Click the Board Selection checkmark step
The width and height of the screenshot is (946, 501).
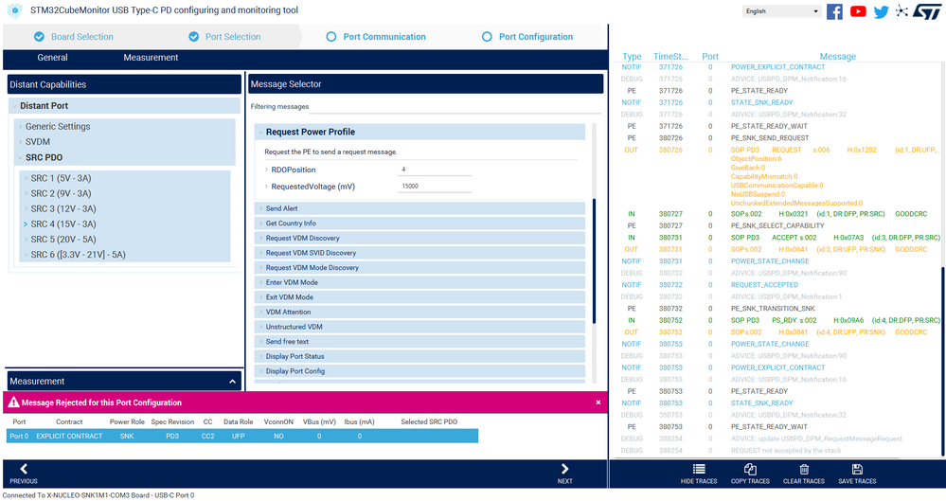39,37
